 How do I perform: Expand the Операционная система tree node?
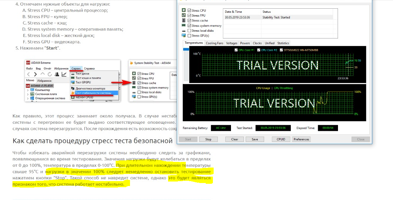[28, 98]
